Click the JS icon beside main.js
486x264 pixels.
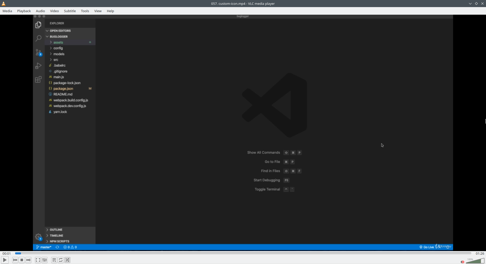click(x=50, y=77)
